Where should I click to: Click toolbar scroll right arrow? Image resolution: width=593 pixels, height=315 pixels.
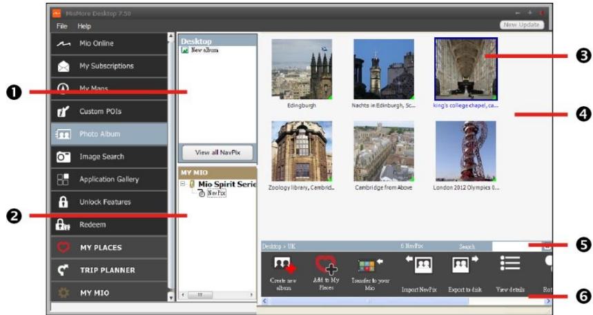click(x=548, y=301)
